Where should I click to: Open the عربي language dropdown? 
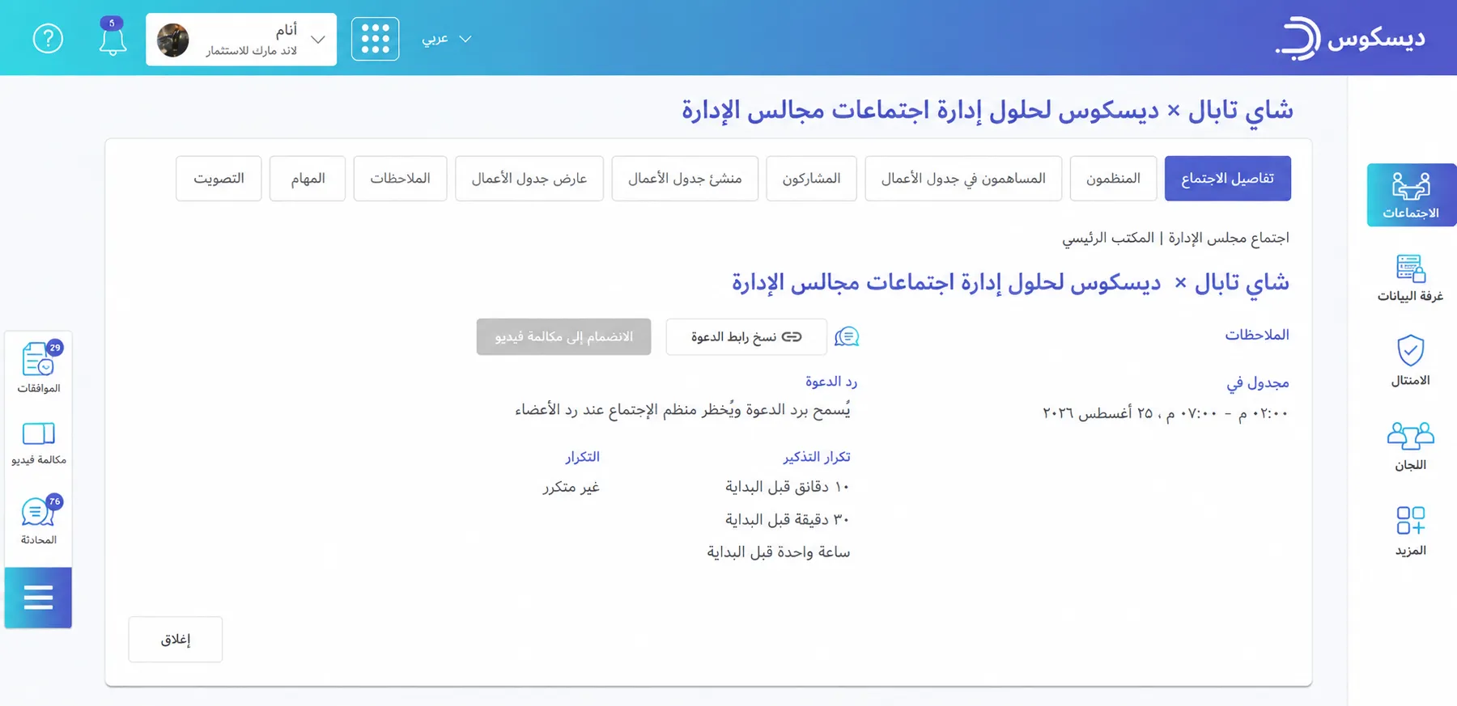coord(446,39)
